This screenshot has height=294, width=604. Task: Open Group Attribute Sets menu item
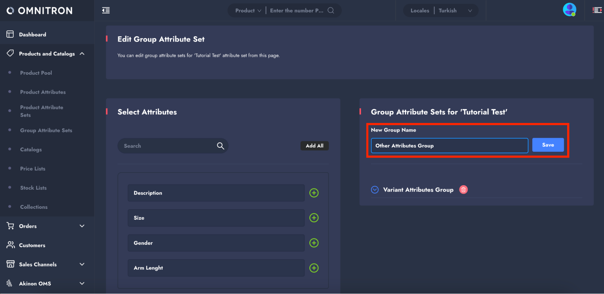46,130
